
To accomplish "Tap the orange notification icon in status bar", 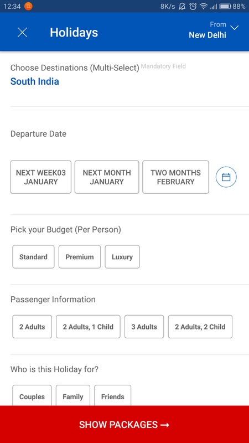I will [x=28, y=6].
